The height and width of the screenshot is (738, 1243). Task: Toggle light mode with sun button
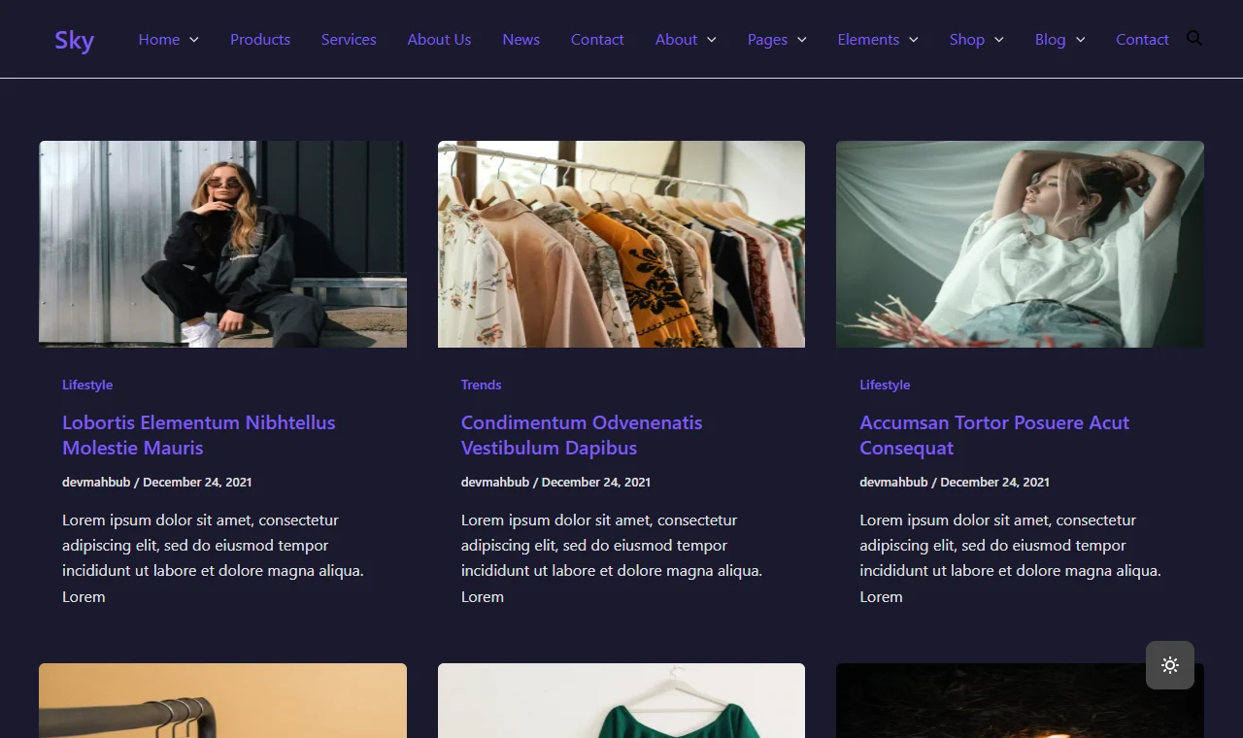point(1170,665)
